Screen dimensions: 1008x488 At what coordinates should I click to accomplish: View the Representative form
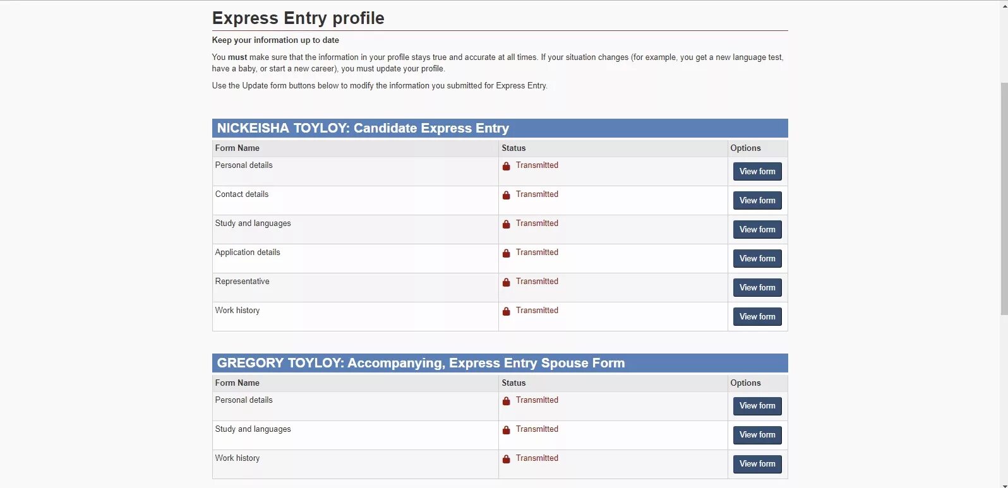(x=757, y=288)
